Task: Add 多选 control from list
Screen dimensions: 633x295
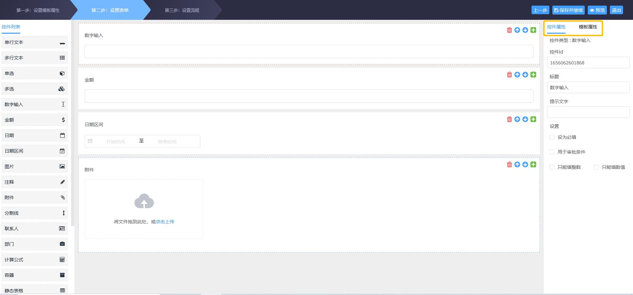Action: tap(35, 89)
